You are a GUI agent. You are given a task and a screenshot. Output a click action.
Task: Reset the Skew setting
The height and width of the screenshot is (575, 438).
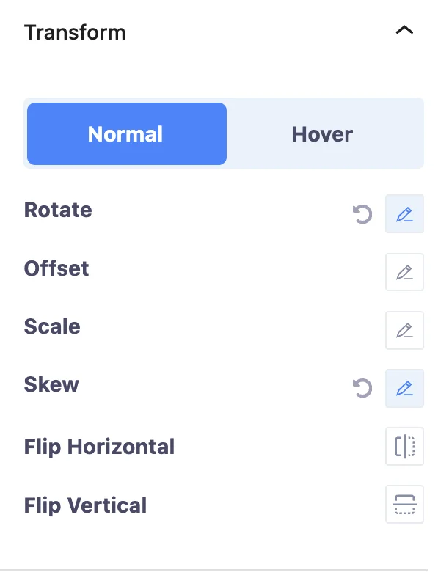(x=362, y=388)
